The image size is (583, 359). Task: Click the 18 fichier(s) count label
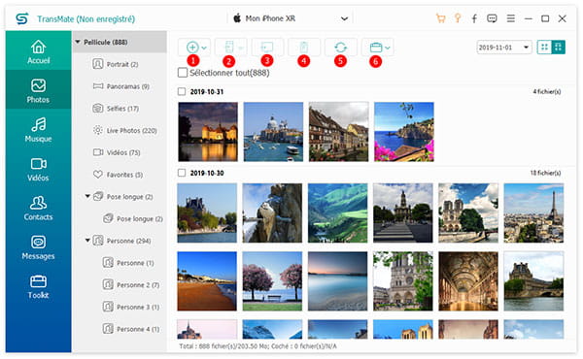click(545, 173)
